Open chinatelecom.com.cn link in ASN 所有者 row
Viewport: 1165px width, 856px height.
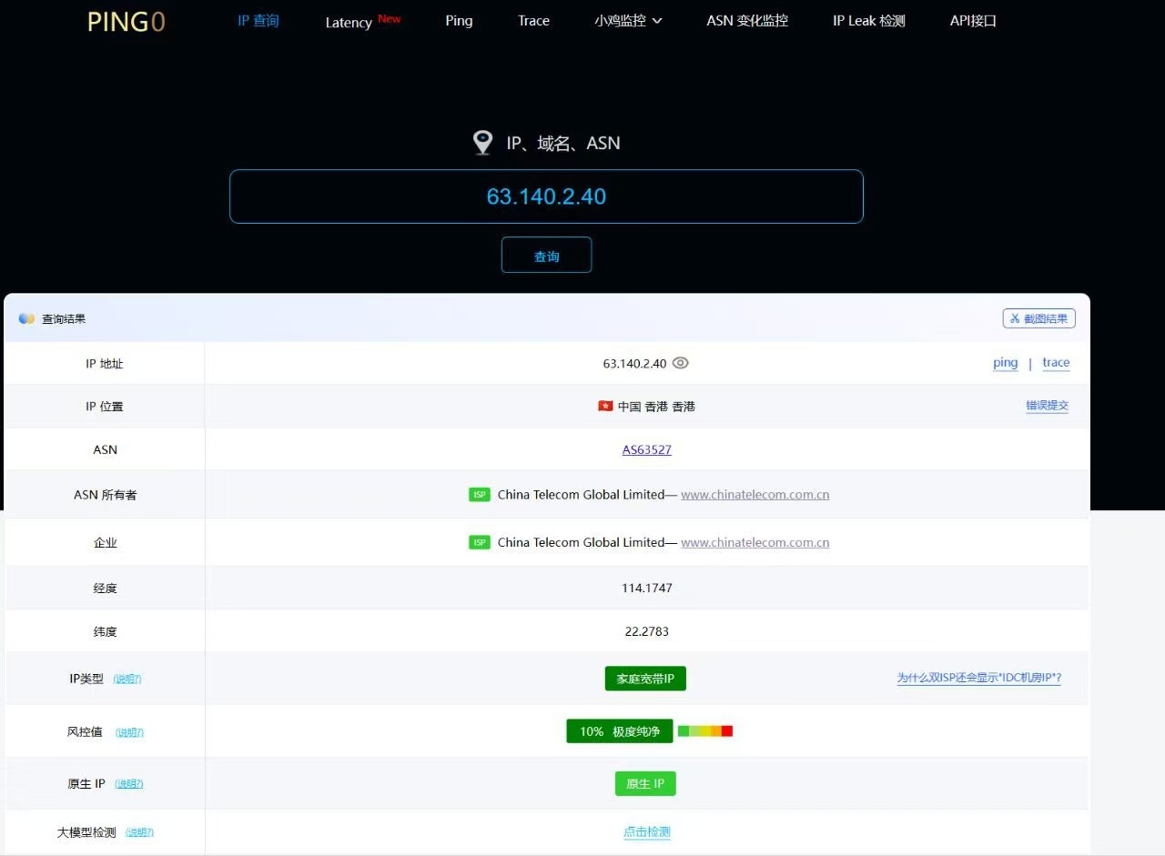pos(755,495)
